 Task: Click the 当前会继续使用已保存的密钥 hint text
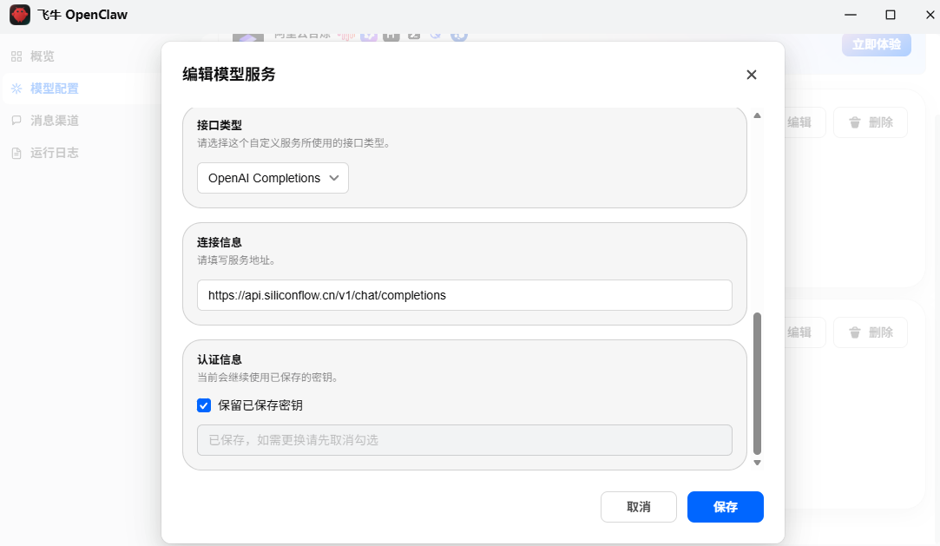[x=268, y=378]
